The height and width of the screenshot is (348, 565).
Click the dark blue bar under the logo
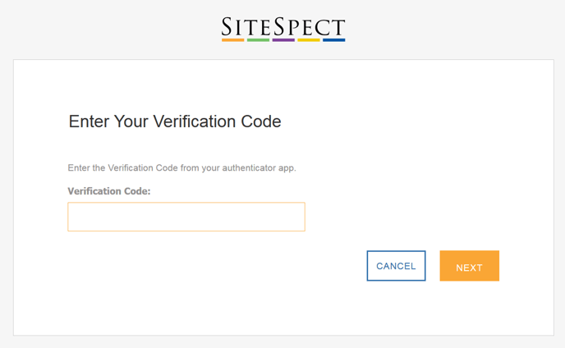tap(333, 39)
